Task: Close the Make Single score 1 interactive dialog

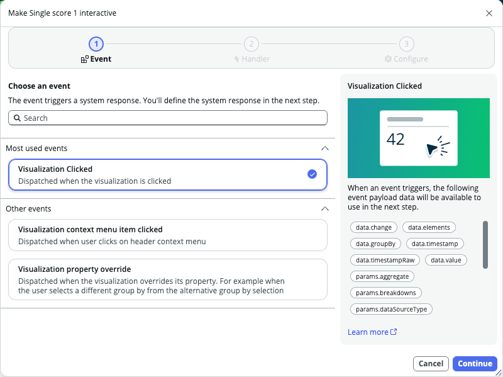Action: pos(489,13)
